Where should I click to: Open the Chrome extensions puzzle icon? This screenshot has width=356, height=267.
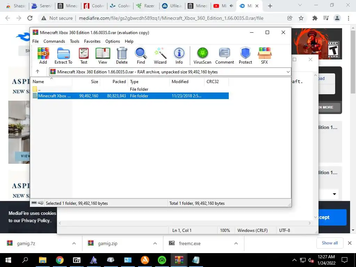click(315, 18)
